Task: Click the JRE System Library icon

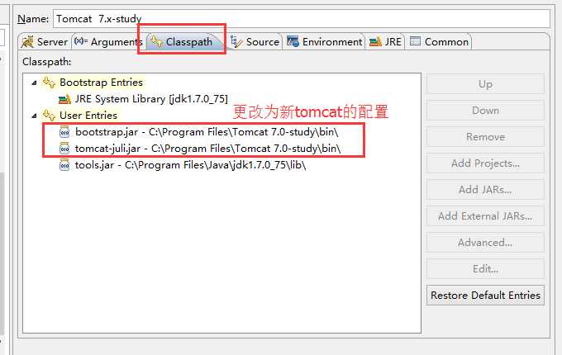Action: (64, 99)
